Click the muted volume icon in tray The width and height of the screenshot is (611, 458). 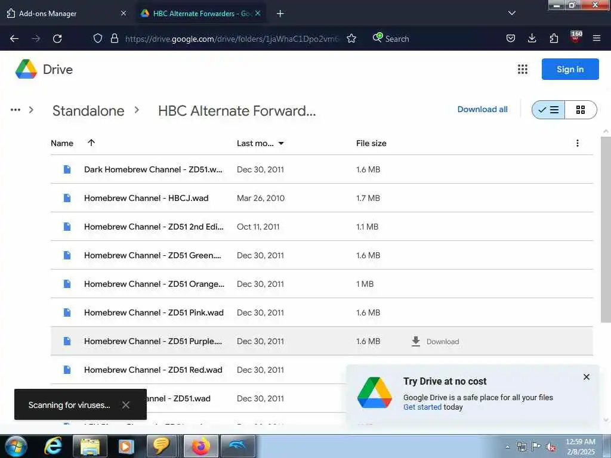tap(551, 447)
